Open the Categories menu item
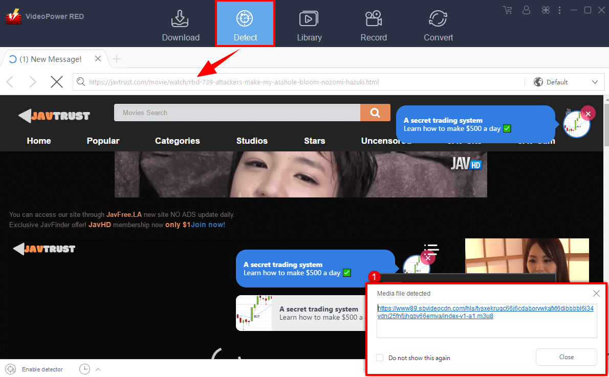609x377 pixels. 178,141
